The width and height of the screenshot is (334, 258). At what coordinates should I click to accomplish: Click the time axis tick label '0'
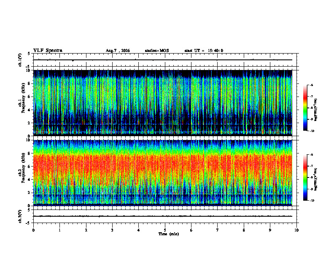click(x=33, y=230)
